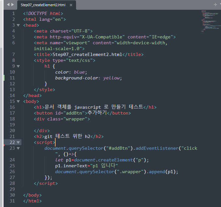This screenshot has height=207, width=221.
Task: Click the minimap code overview
Action: point(211,21)
